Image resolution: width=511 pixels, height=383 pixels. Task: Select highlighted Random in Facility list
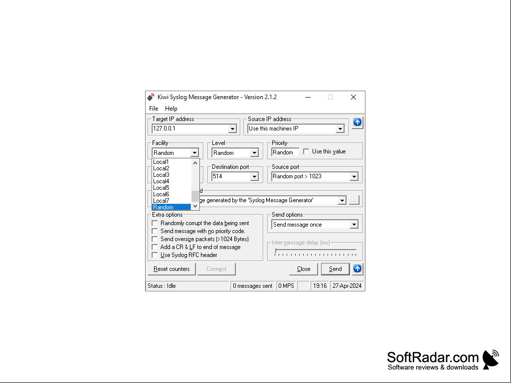click(171, 207)
